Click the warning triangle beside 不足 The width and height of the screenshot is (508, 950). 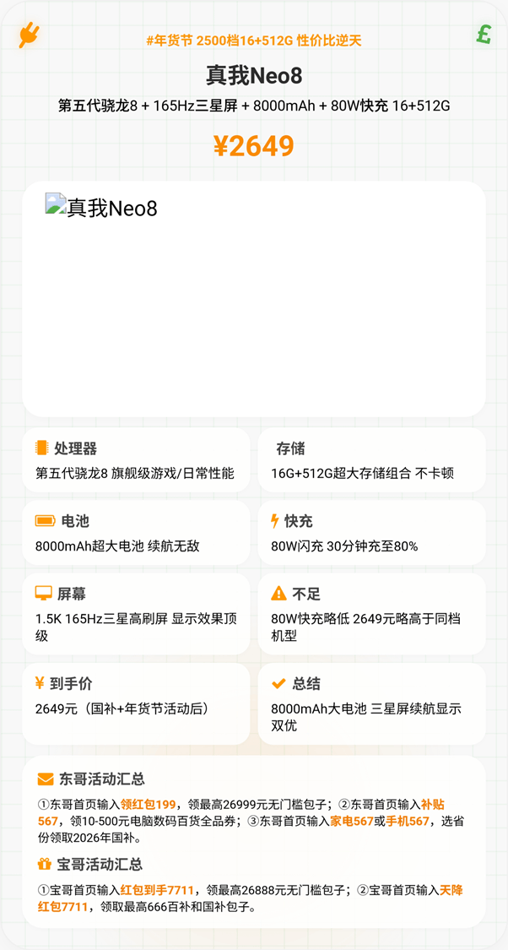coord(278,594)
